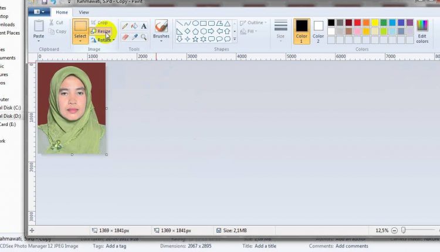Image resolution: width=440 pixels, height=252 pixels.
Task: Expand the Shapes gallery more arrow
Action: 235,39
